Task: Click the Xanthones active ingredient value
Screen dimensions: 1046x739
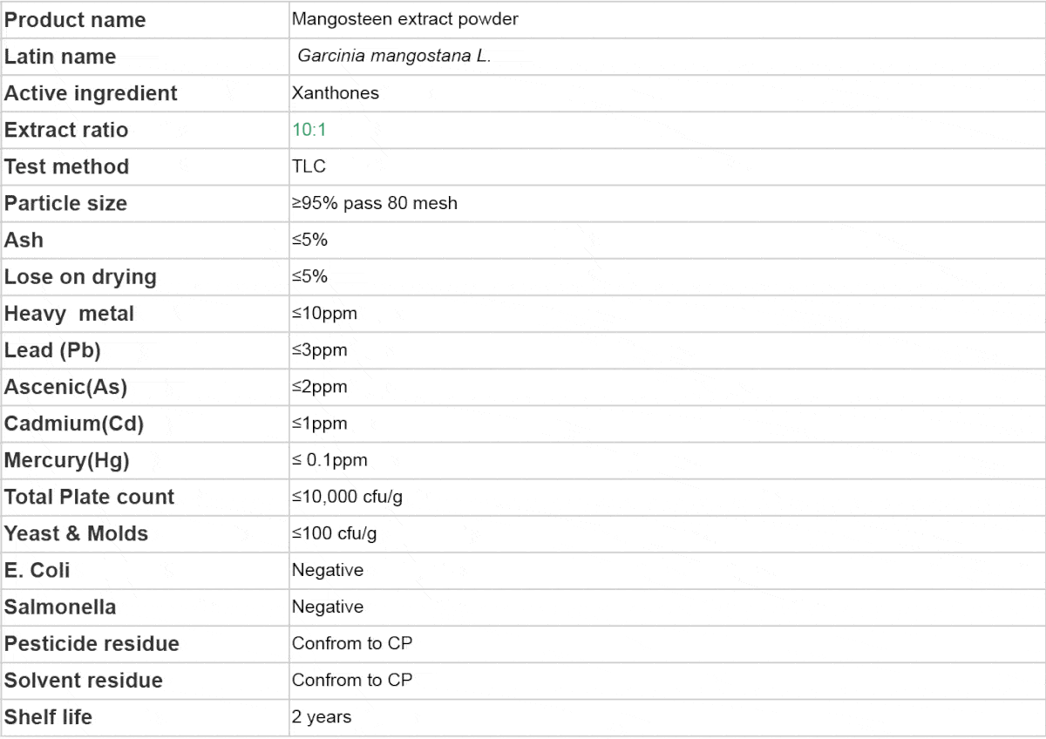Action: coord(336,92)
